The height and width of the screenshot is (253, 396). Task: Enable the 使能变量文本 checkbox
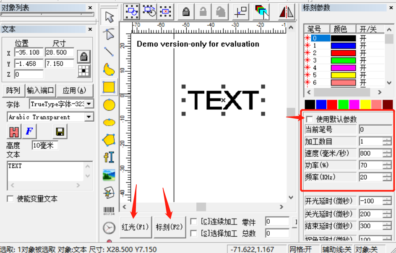[10, 199]
